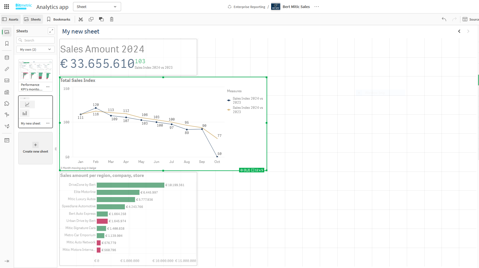Open Performance KPI's monitor sheet thumbnail

(36, 71)
